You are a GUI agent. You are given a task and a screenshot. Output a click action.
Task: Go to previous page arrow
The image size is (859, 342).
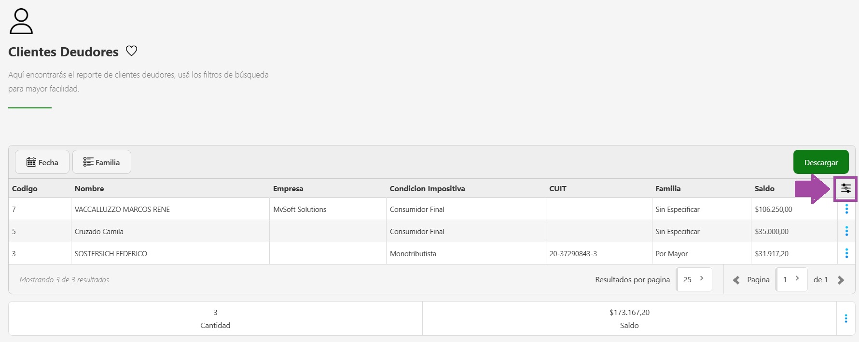[x=736, y=280]
